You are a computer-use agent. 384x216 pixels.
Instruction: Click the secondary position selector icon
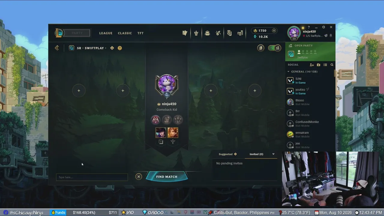pos(172,142)
